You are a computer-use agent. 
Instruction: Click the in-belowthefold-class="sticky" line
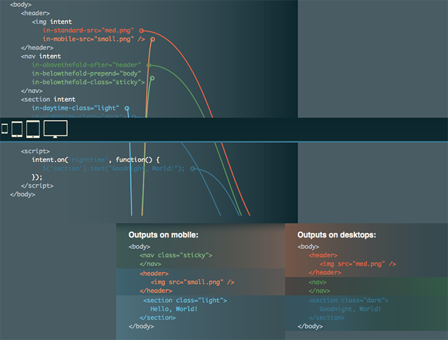pos(88,82)
